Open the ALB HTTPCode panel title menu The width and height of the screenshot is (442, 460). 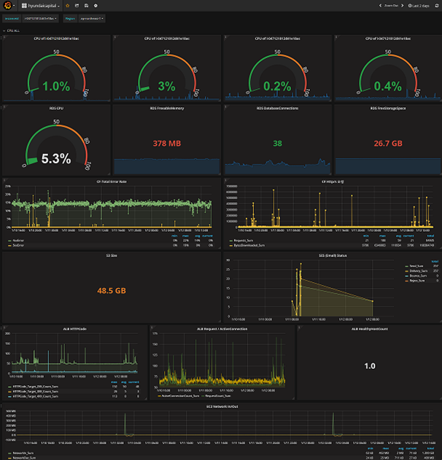(x=74, y=330)
